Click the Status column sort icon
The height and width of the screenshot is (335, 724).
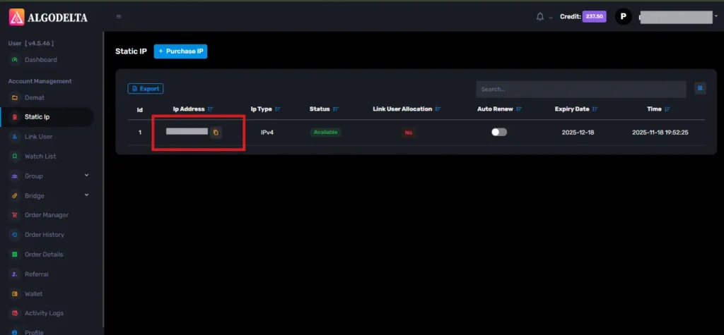pyautogui.click(x=337, y=109)
